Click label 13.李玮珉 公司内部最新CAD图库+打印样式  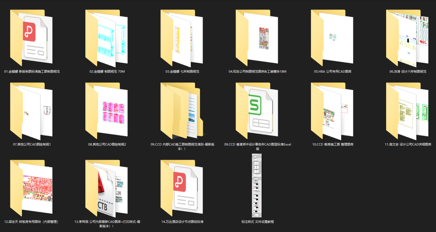(107, 224)
